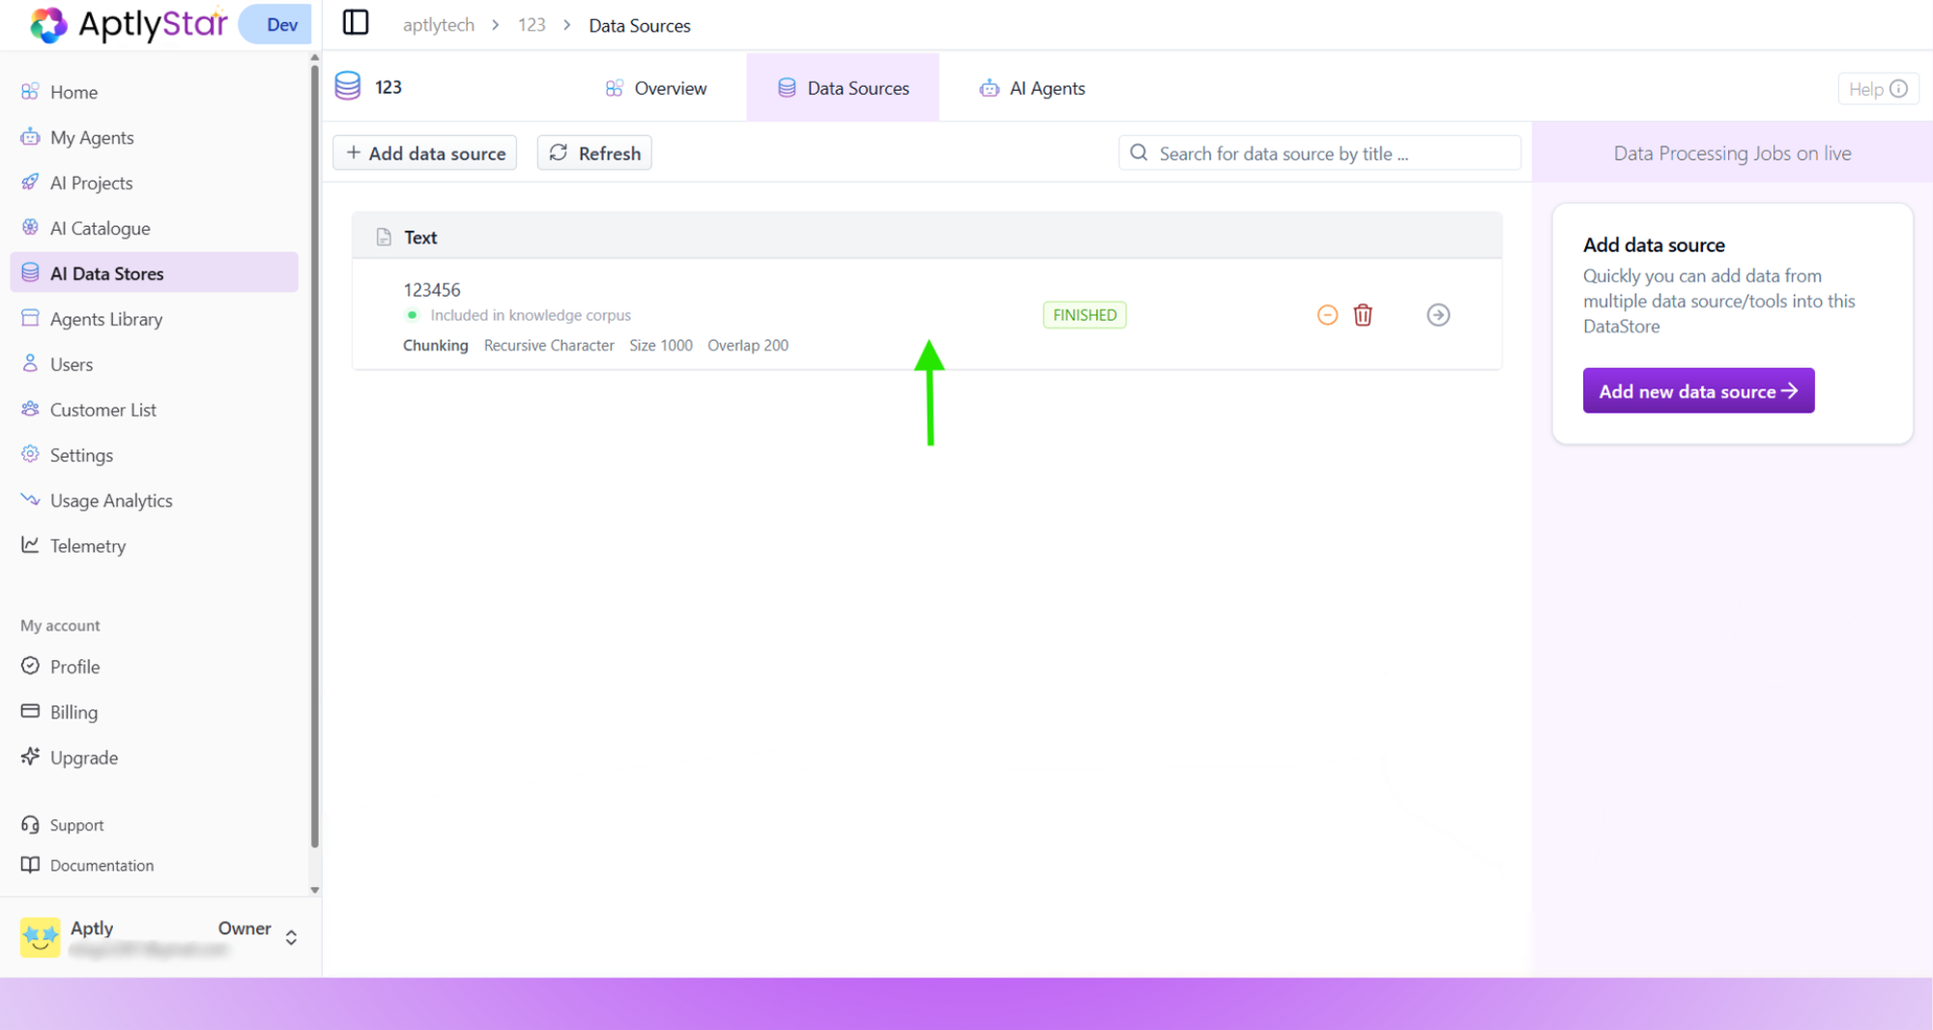Click the Refresh button
This screenshot has height=1030, width=1933.
coord(594,153)
